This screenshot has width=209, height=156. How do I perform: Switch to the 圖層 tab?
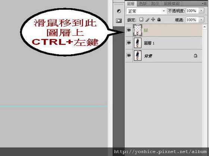coord(131,4)
